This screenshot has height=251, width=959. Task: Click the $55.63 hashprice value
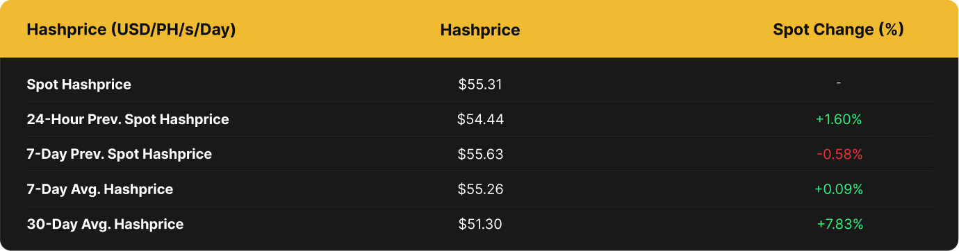tap(479, 154)
